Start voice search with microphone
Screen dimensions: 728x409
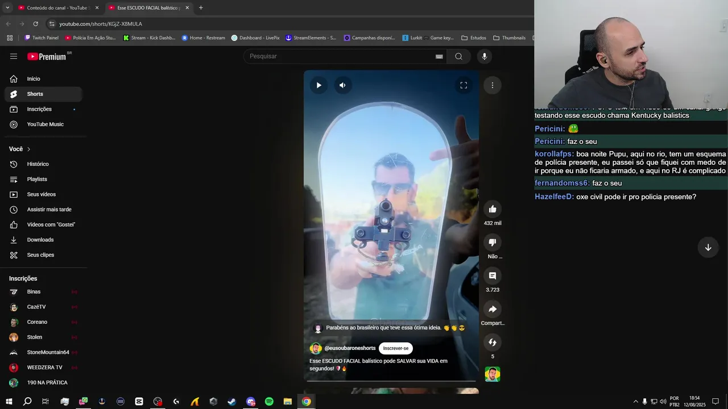pos(485,56)
